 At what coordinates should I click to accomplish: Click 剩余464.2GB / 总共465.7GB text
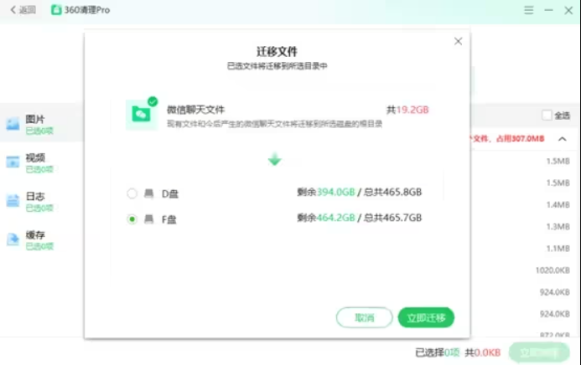(359, 218)
